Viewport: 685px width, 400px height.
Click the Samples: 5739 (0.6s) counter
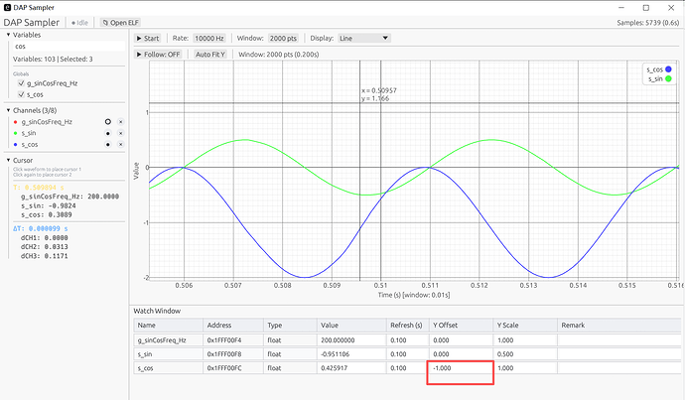pos(648,23)
